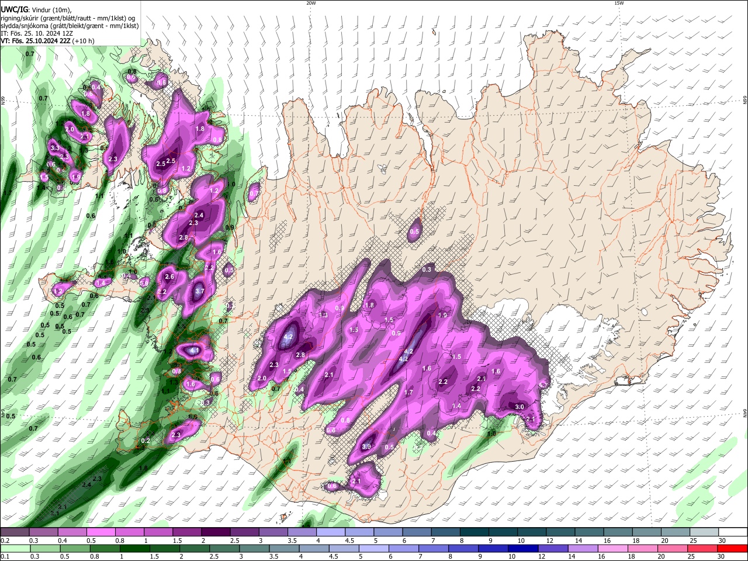
Task: Select the white 30 swatch, upper legend
Action: click(x=733, y=532)
